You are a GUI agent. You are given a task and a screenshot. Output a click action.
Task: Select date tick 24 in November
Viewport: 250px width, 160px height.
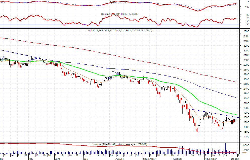click(226, 155)
